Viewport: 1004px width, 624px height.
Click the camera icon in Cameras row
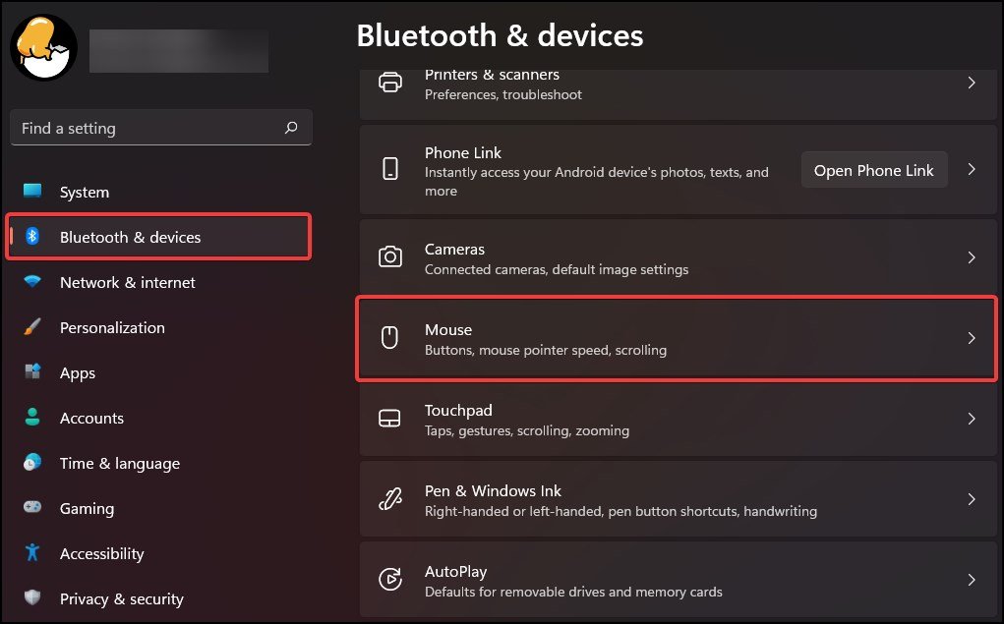[390, 256]
